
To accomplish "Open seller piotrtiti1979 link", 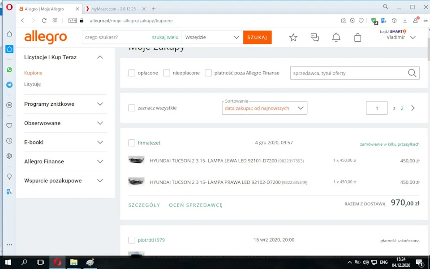I will (x=151, y=240).
